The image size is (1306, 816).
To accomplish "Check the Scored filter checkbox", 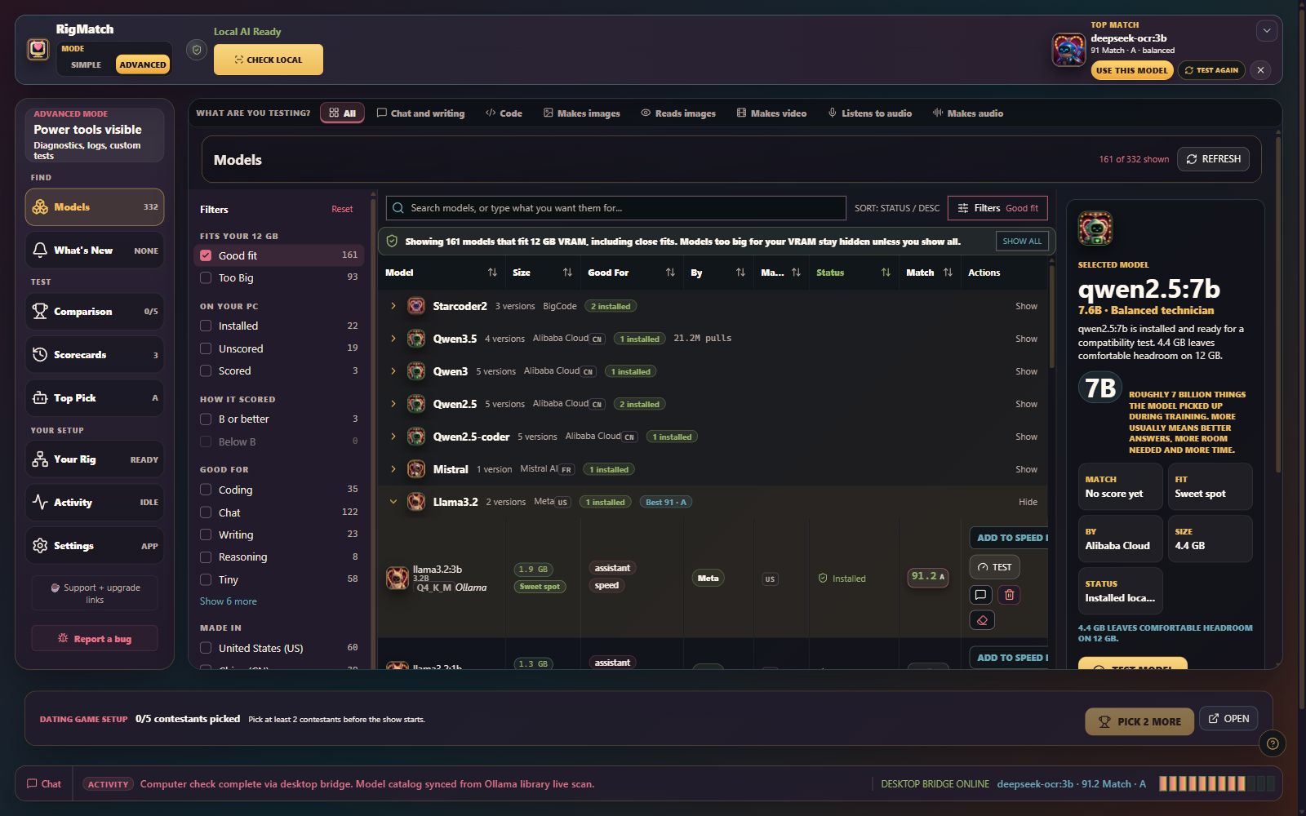I will pyautogui.click(x=206, y=370).
